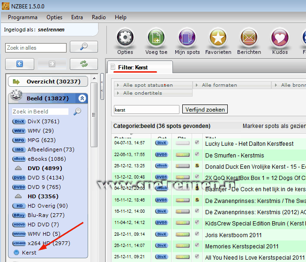This screenshot has height=262, width=306.
Task: Click Verfijnd zoeken button
Action: click(205, 109)
